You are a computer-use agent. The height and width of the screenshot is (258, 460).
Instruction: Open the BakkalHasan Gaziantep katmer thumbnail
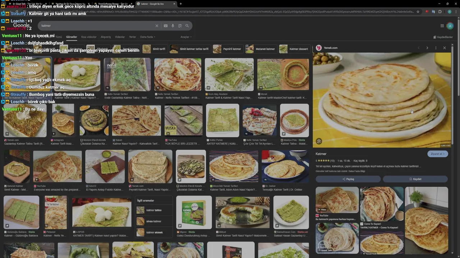(291, 212)
